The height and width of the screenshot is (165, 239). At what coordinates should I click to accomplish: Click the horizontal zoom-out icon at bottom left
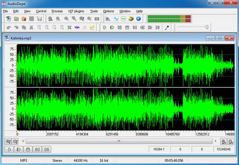point(15,141)
